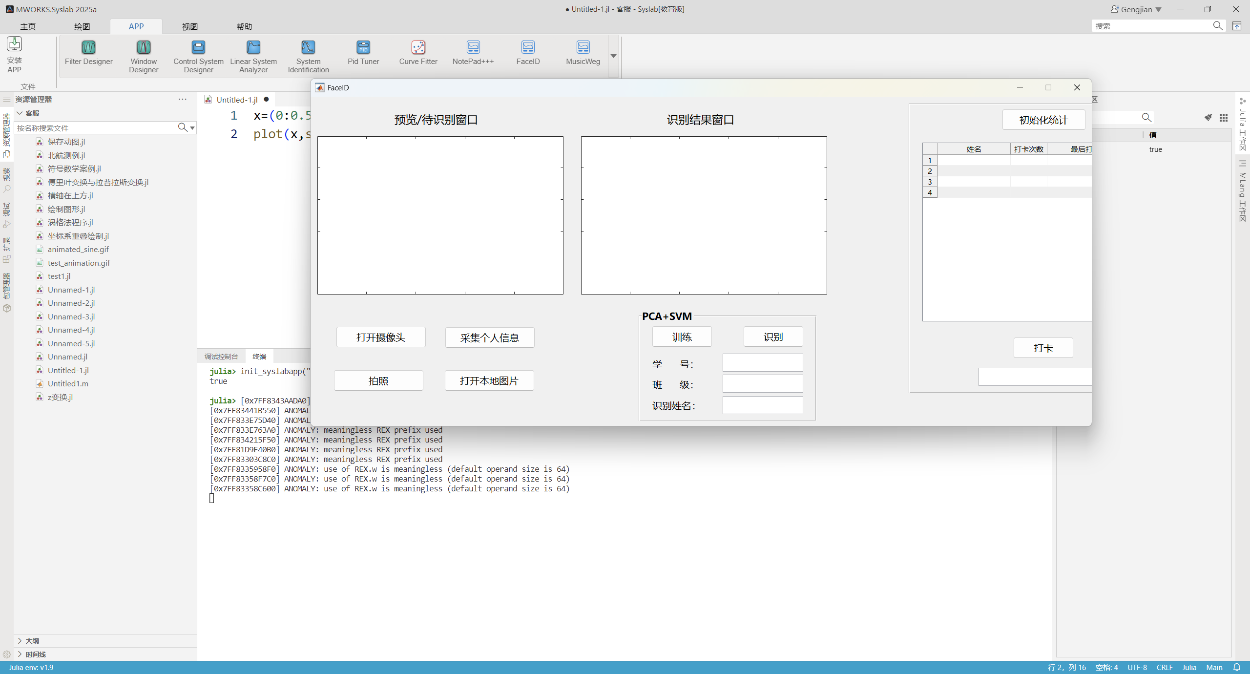Click the layout icon beside top search box

(x=1237, y=26)
